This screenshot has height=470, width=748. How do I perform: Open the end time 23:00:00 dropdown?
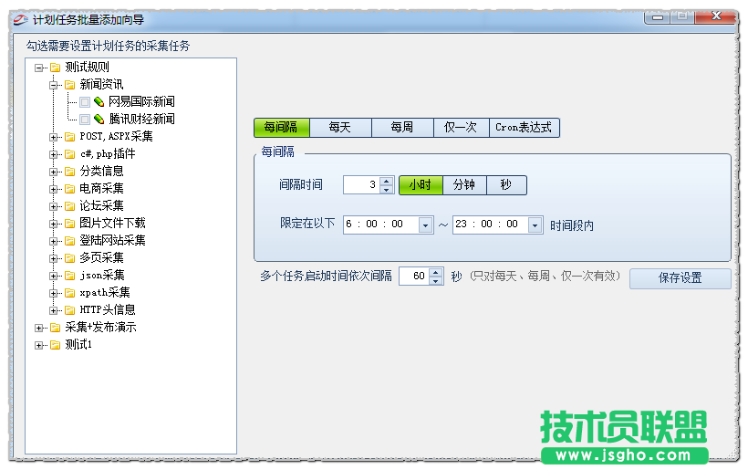[x=535, y=225]
